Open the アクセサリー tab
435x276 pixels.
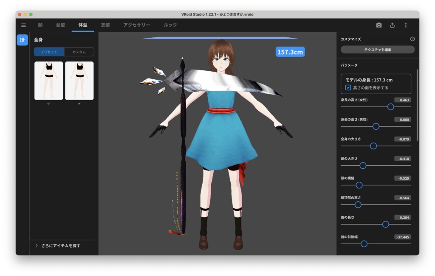pyautogui.click(x=136, y=25)
